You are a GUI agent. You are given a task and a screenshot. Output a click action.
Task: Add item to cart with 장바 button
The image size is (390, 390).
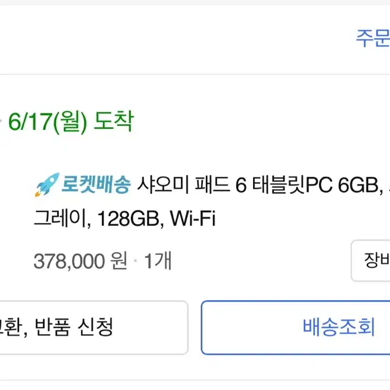[370, 260]
